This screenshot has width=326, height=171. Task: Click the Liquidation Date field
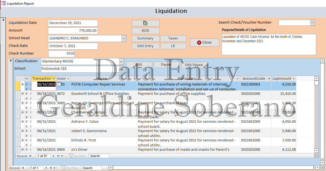tap(73, 23)
